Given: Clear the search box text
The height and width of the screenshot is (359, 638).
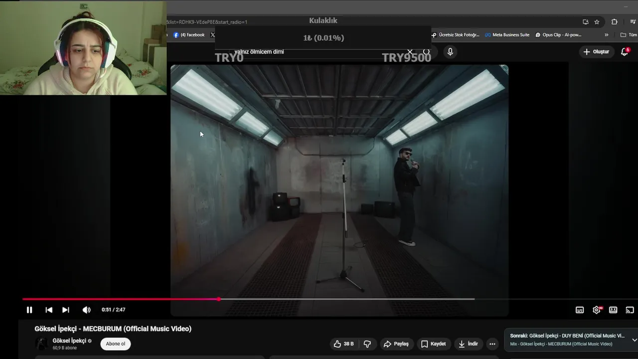Looking at the screenshot, I should click(x=410, y=52).
